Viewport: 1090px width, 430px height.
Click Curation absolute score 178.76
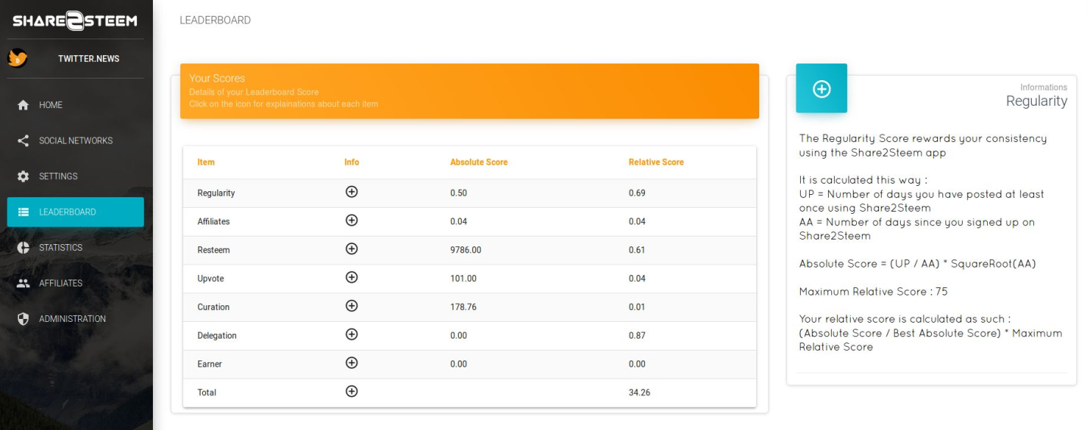tap(463, 308)
